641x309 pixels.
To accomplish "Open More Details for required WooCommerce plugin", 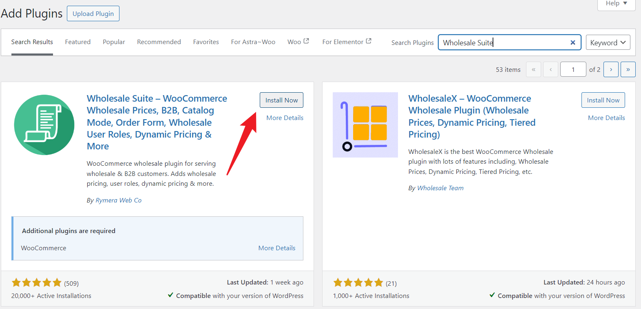I will [277, 248].
